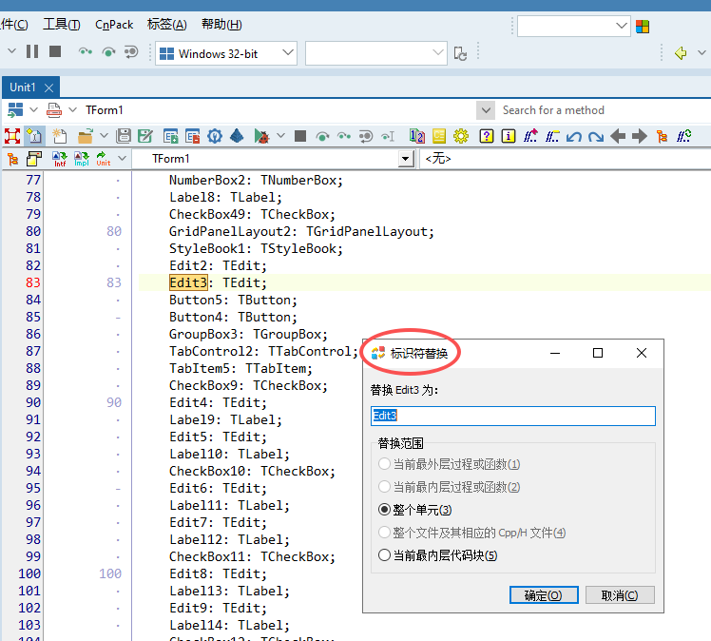Screen dimensions: 711x641
Task: Open the yellow gear settings icon
Action: click(461, 136)
